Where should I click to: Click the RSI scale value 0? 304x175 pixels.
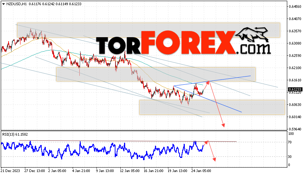pos(289,165)
